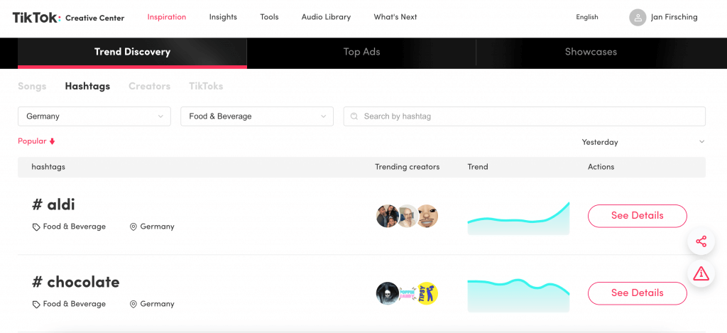The image size is (727, 333).
Task: Select the Trend Discovery tab
Action: coord(132,52)
